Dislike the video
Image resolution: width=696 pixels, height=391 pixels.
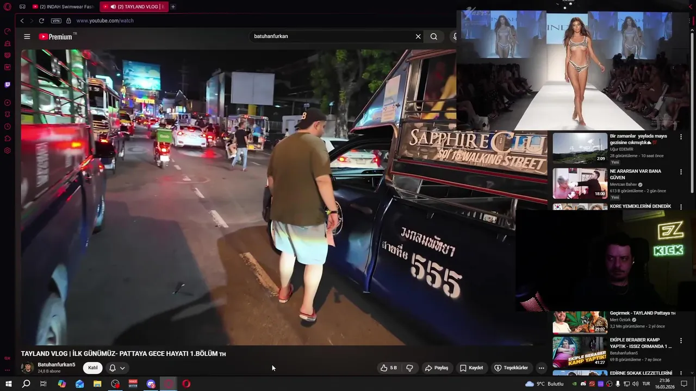click(409, 368)
